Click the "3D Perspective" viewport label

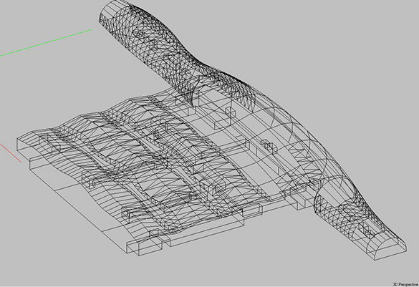point(405,284)
